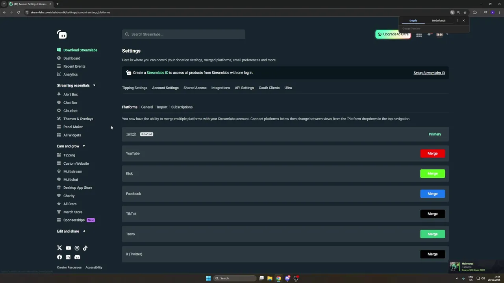Image resolution: width=504 pixels, height=283 pixels.
Task: Select the Import sub-tab
Action: (x=162, y=107)
